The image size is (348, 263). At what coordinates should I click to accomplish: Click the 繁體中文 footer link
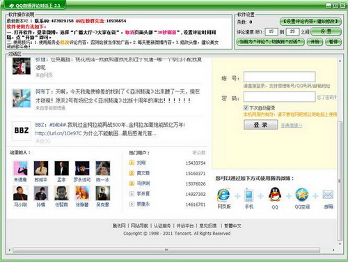233,226
